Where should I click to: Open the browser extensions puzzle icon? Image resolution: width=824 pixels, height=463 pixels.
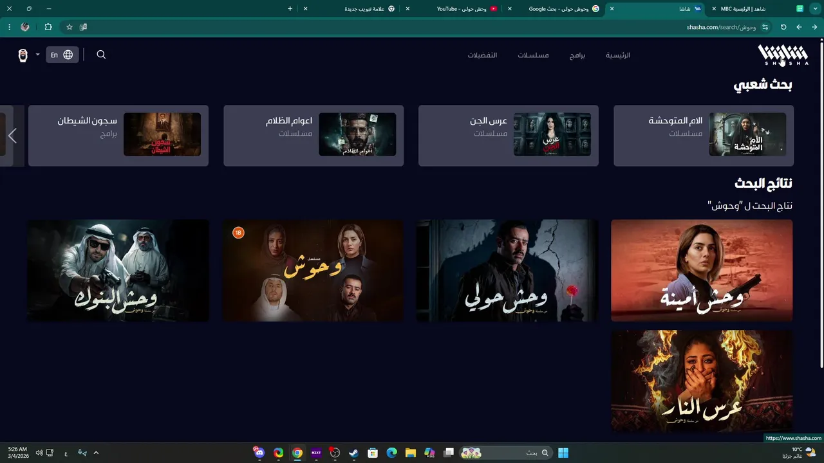[48, 27]
